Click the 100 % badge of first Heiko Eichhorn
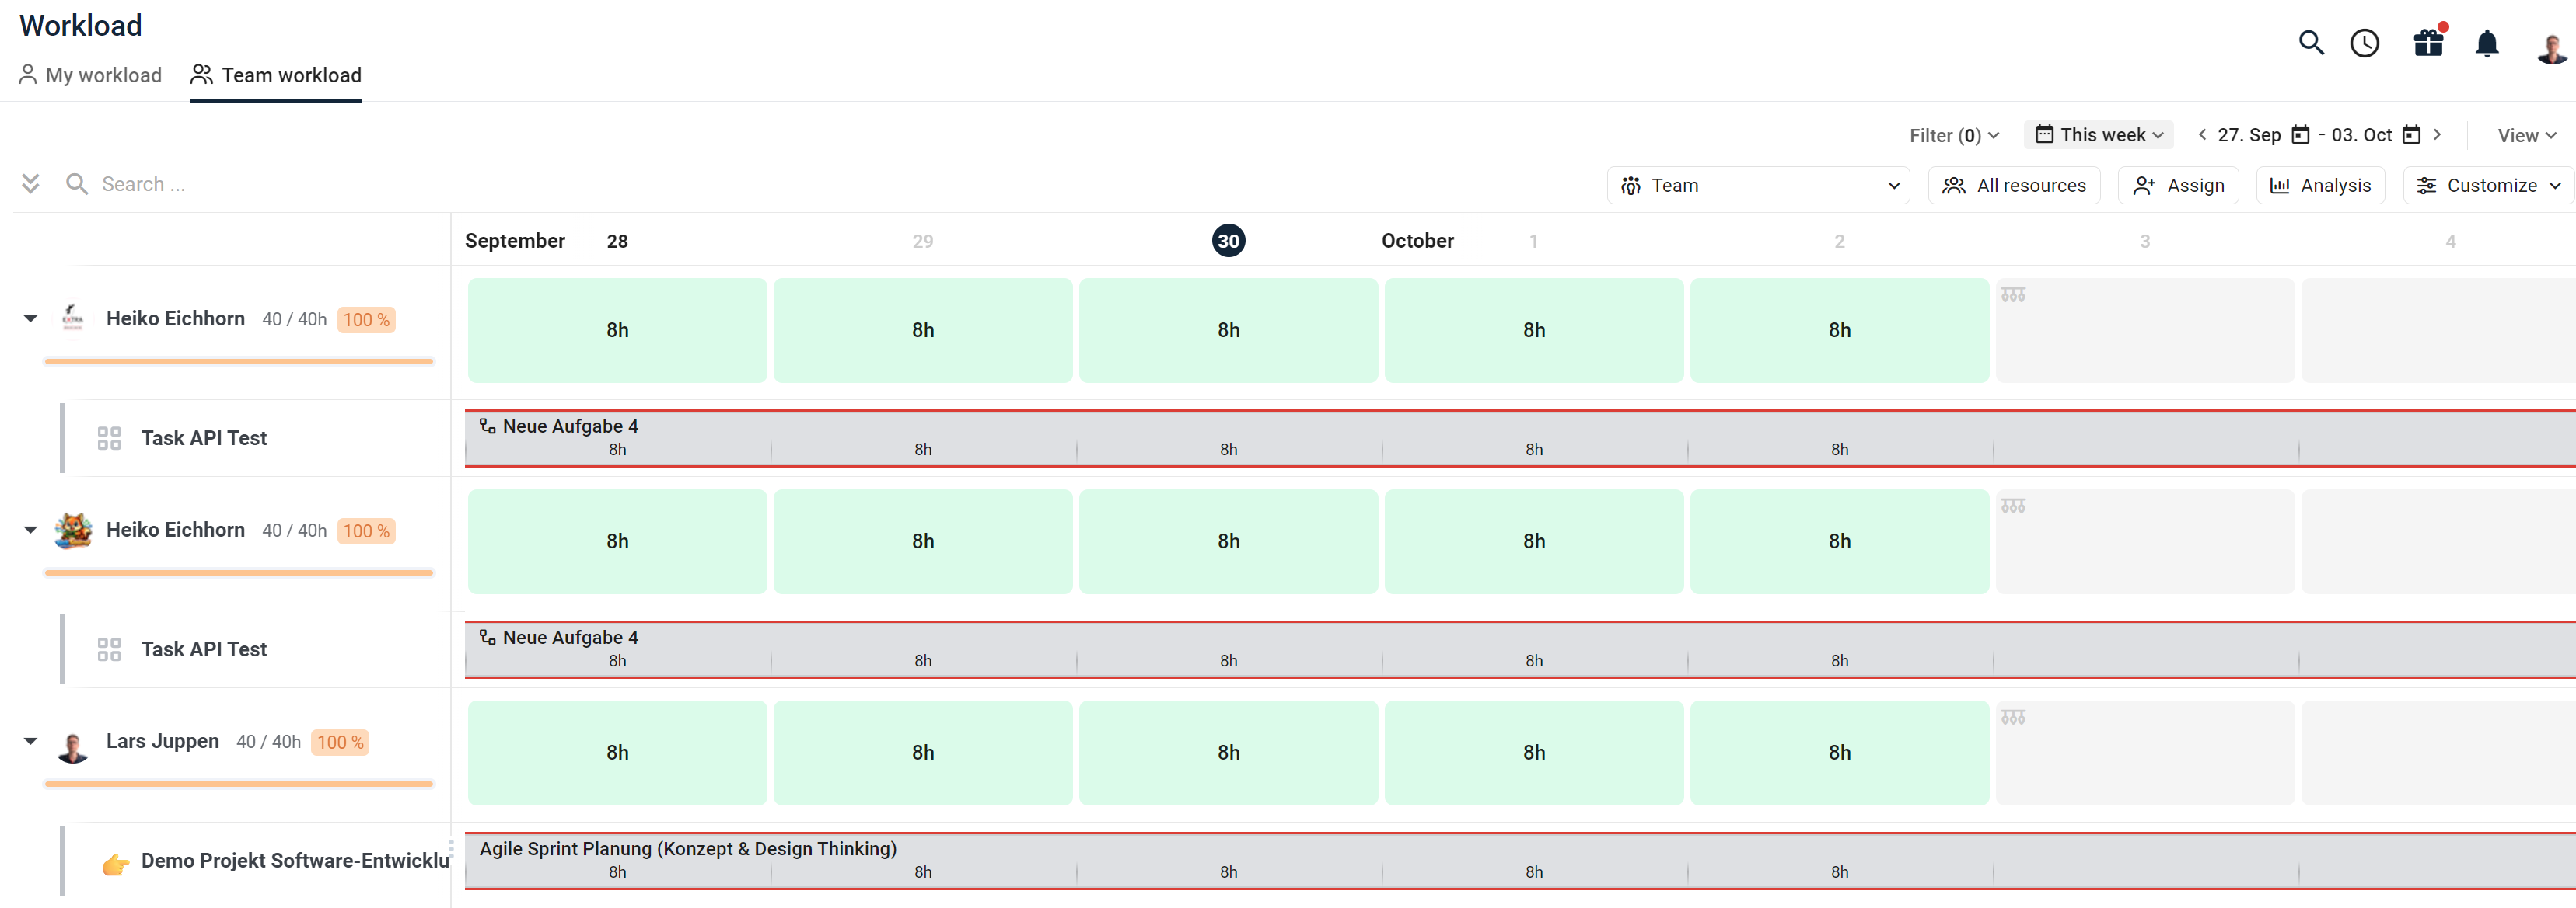This screenshot has width=2576, height=908. pyautogui.click(x=366, y=320)
